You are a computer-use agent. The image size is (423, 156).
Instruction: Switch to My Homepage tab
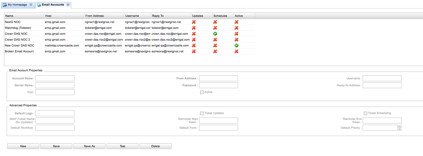click(17, 5)
